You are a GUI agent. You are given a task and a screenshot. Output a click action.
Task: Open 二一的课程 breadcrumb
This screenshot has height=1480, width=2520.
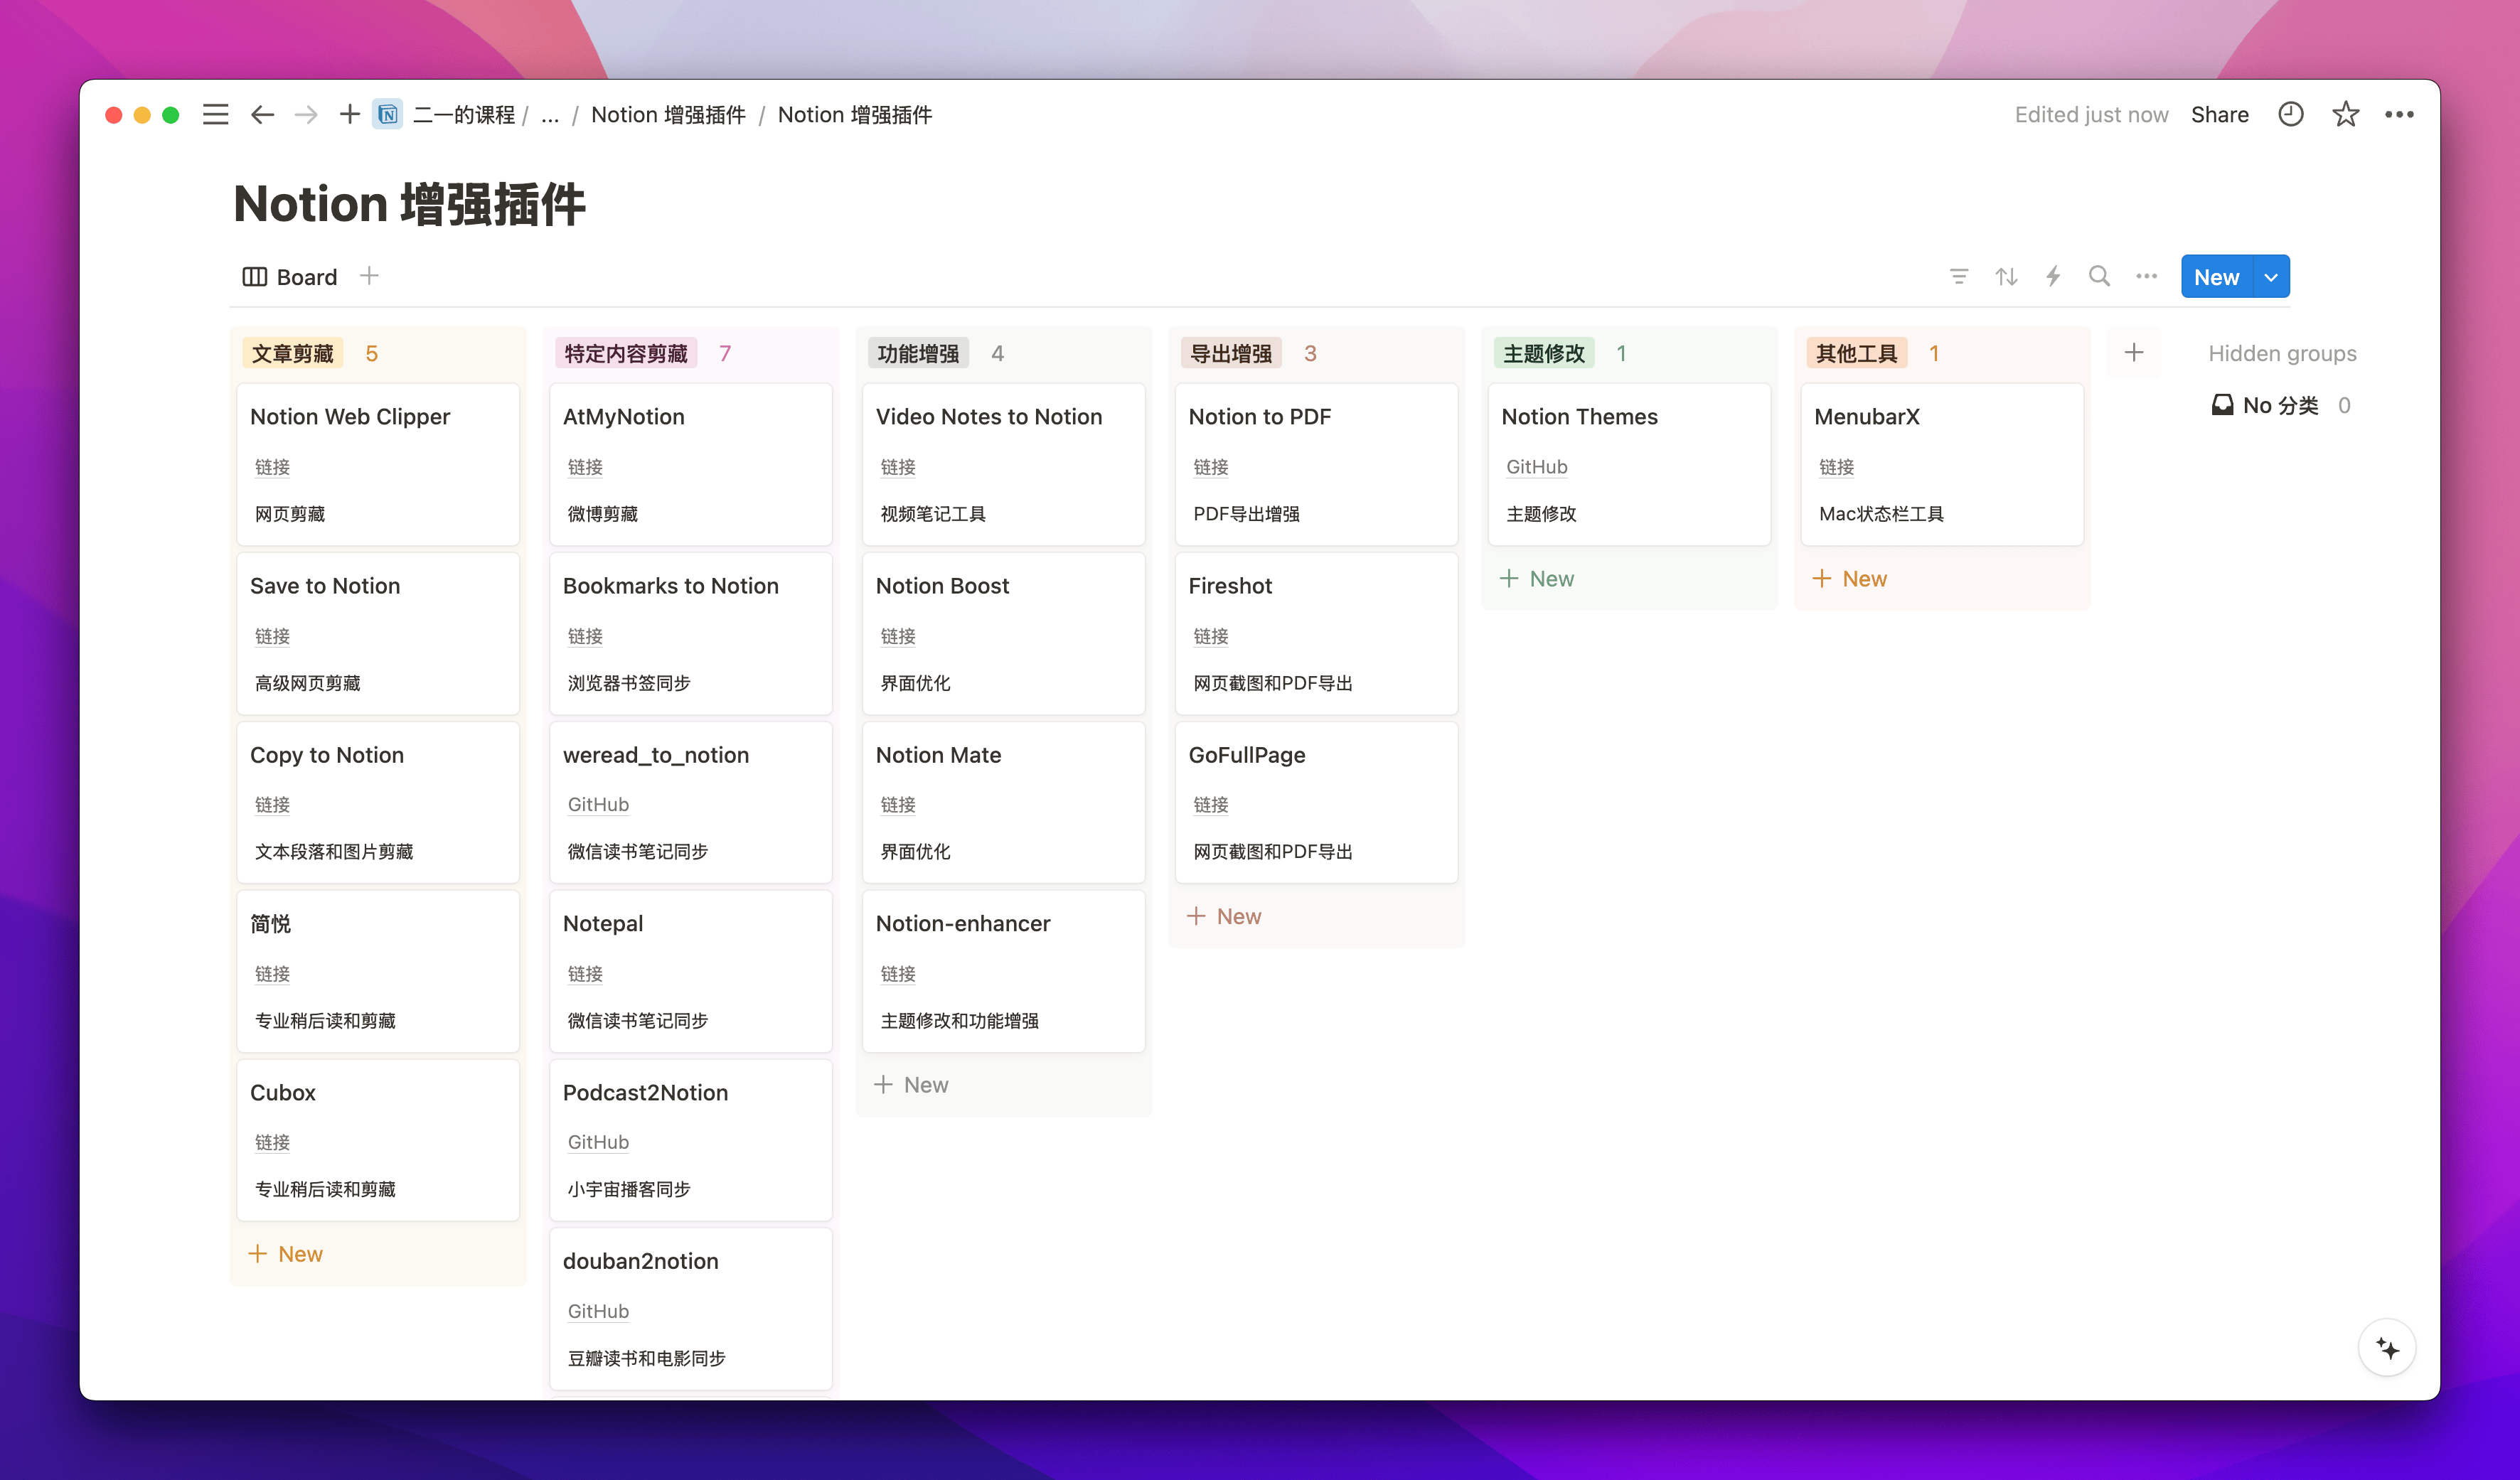point(464,115)
